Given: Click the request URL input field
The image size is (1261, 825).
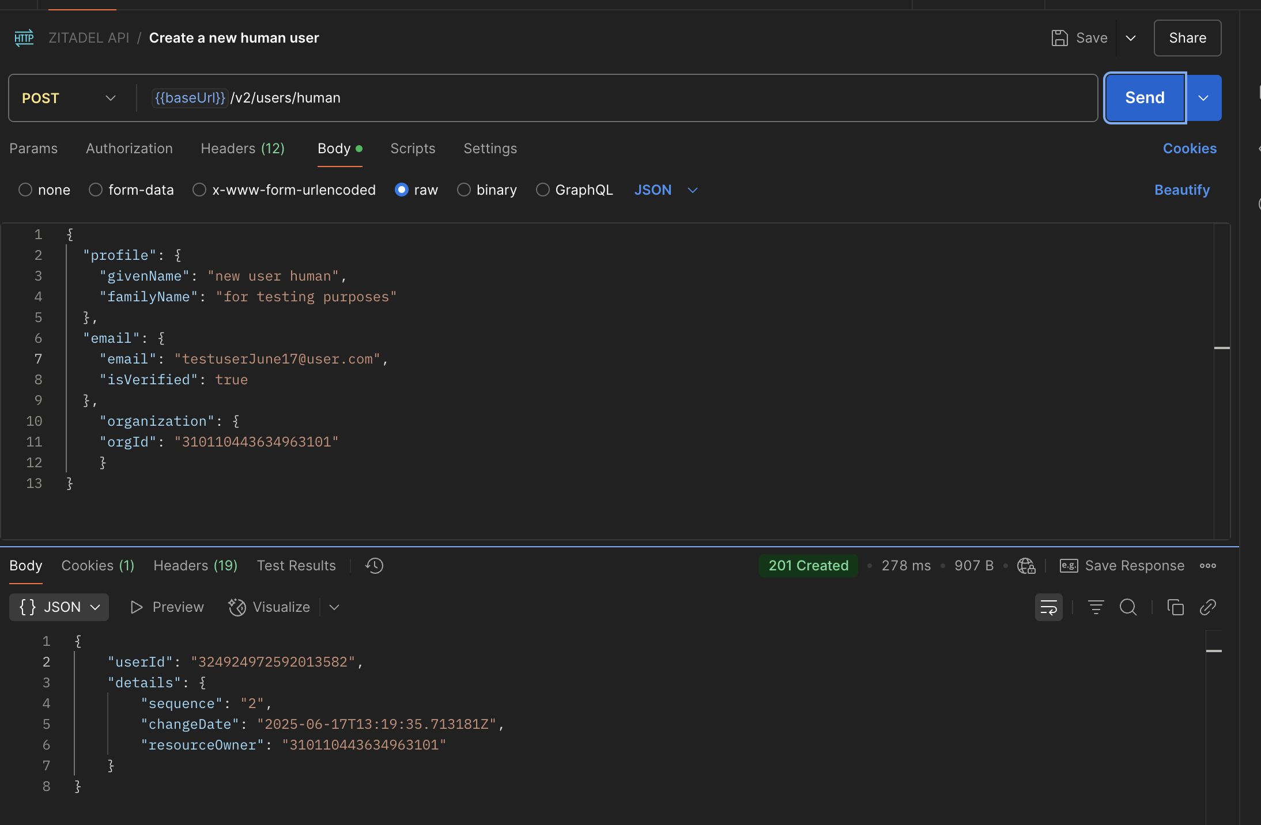Looking at the screenshot, I should (x=617, y=98).
